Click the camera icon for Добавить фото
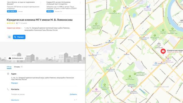The image size is (183, 103). 10,58
